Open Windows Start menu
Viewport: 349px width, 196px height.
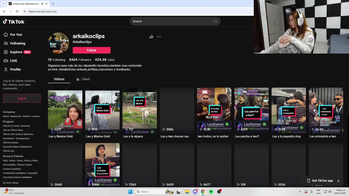(130, 192)
